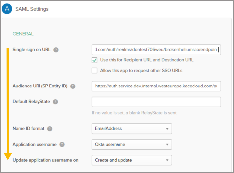Open "Update application username on" dropdown
234x173 pixels.
coord(131,160)
